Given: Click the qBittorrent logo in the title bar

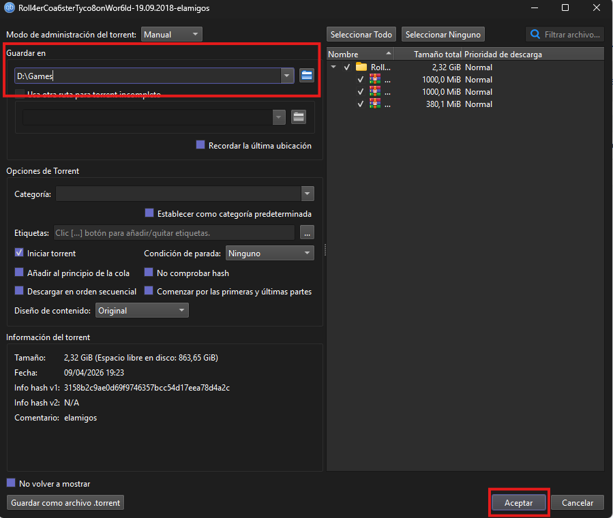Looking at the screenshot, I should (9, 7).
